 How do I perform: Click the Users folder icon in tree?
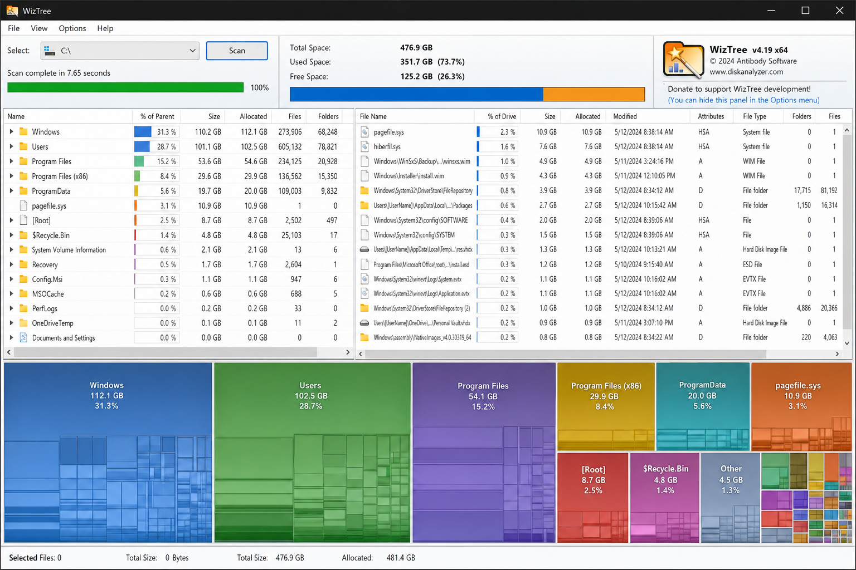pos(23,146)
